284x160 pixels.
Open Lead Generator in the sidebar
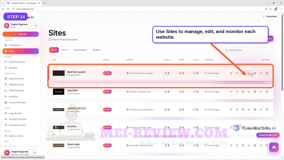click(21, 62)
